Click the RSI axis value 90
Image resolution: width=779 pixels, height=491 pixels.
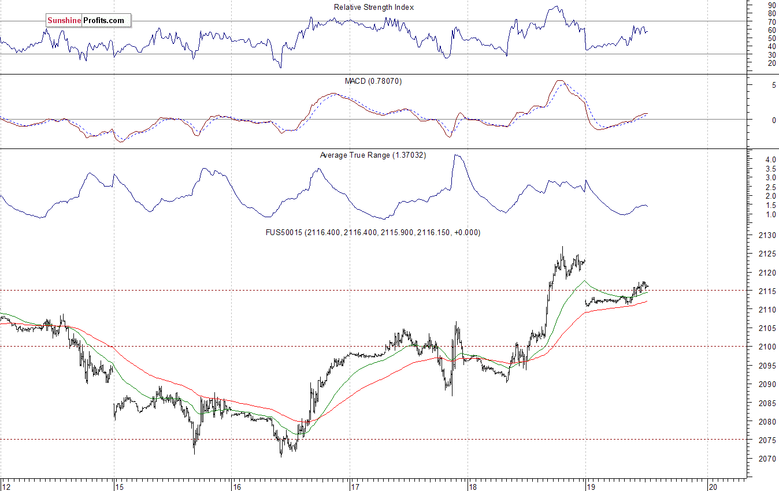click(771, 5)
